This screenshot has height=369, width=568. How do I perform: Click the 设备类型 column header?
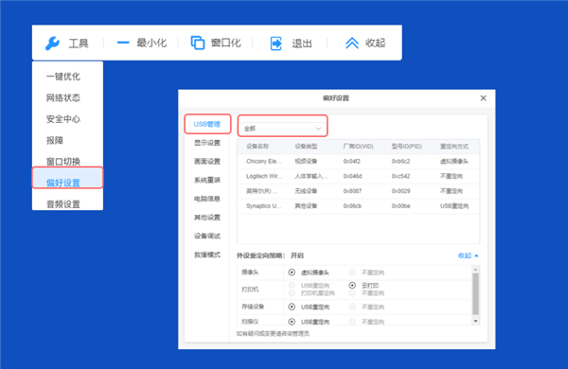(306, 147)
